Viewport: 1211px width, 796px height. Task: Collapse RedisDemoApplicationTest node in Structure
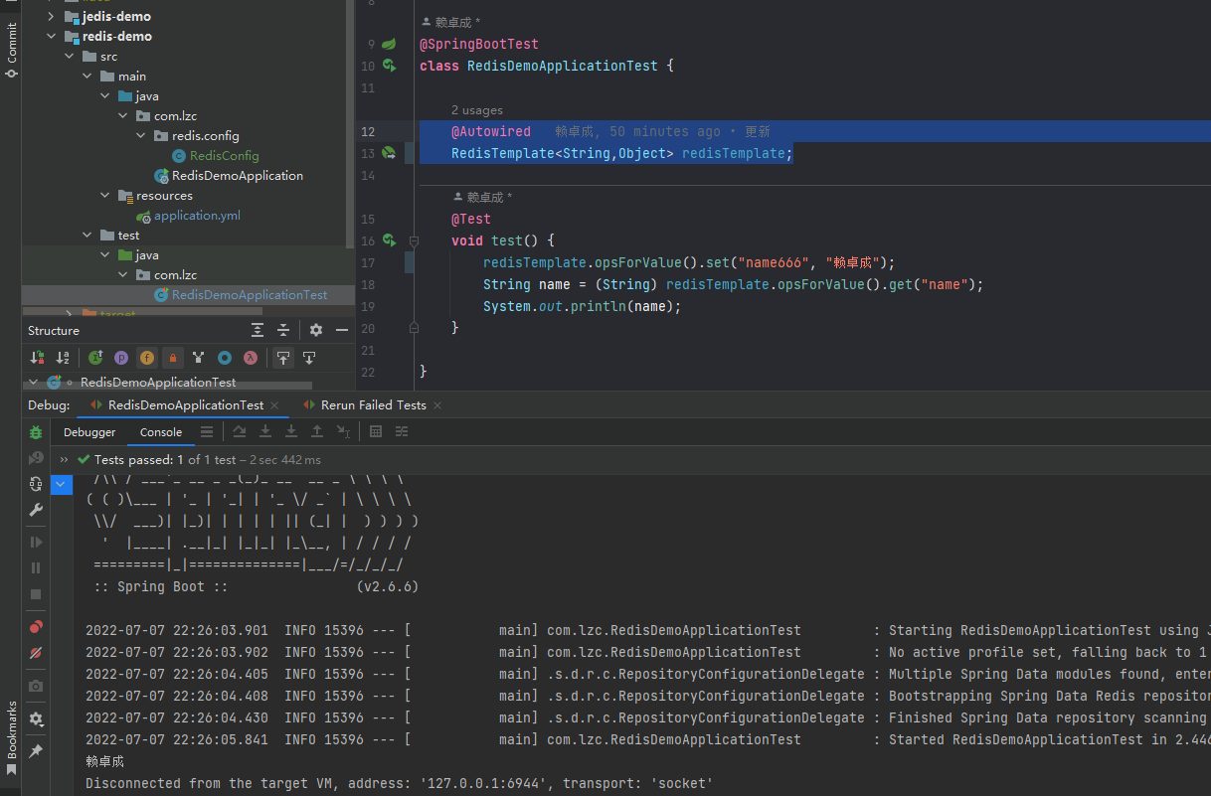33,382
